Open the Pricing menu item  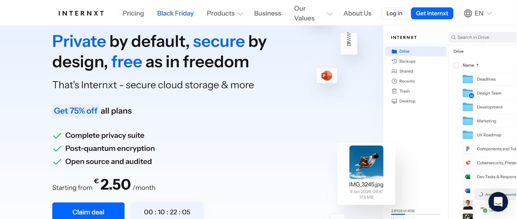click(x=133, y=13)
